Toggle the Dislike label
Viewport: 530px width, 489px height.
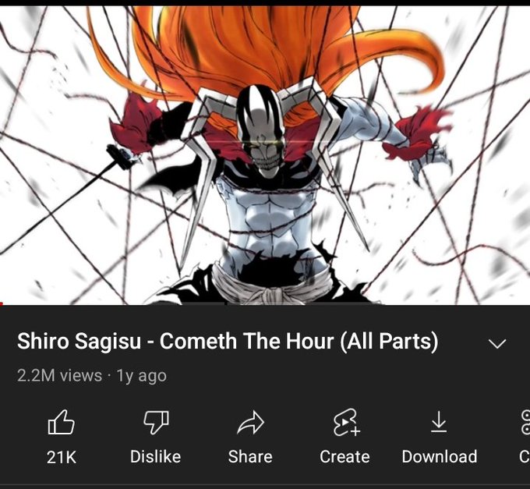coord(156,457)
